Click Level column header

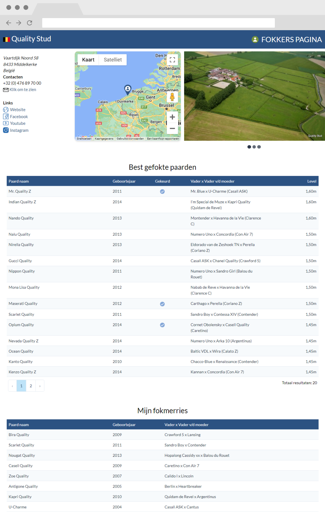click(x=312, y=181)
